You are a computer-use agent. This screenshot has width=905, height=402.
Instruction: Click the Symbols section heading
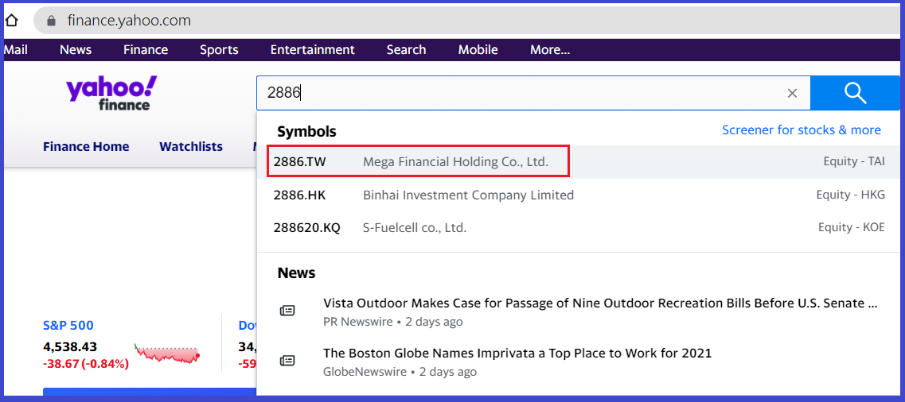tap(306, 132)
